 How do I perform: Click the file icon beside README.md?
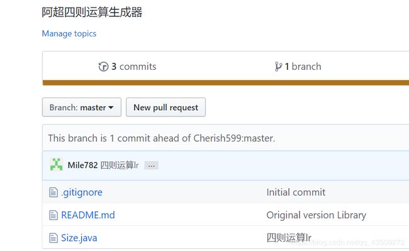pos(53,215)
